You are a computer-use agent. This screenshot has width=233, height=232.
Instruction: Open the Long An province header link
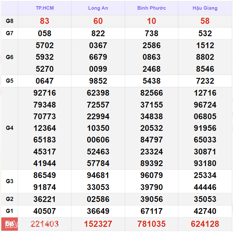click(x=98, y=8)
